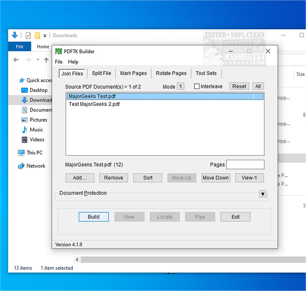
Task: Click the Move Up button
Action: point(182,178)
